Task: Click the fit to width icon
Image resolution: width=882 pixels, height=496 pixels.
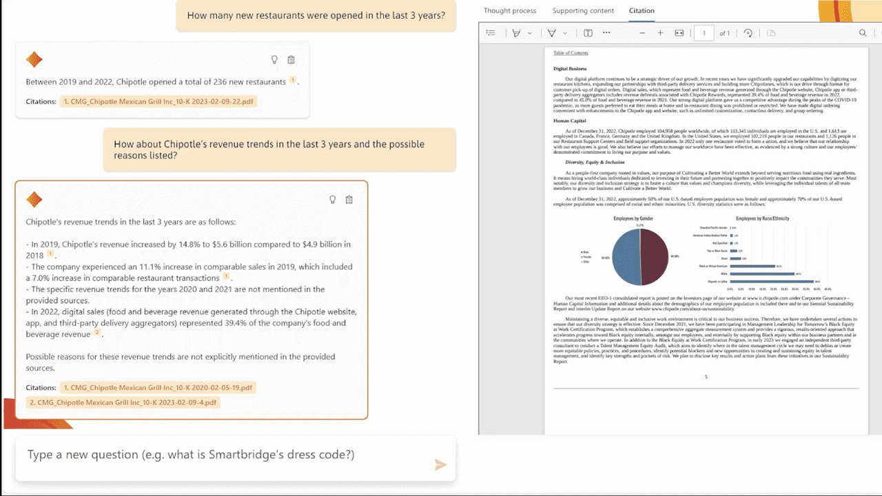Action: [679, 33]
